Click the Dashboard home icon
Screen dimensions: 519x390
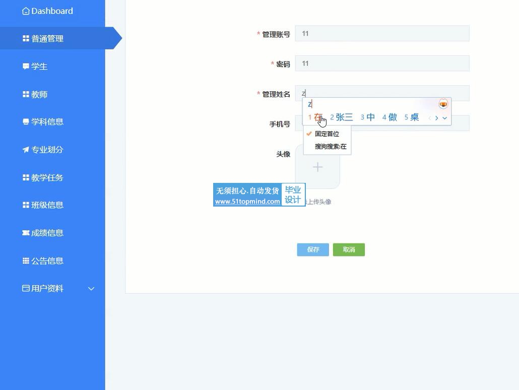click(x=26, y=11)
